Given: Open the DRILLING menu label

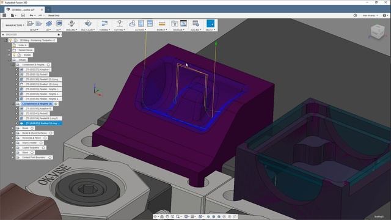Looking at the screenshot, I should 71,30.
